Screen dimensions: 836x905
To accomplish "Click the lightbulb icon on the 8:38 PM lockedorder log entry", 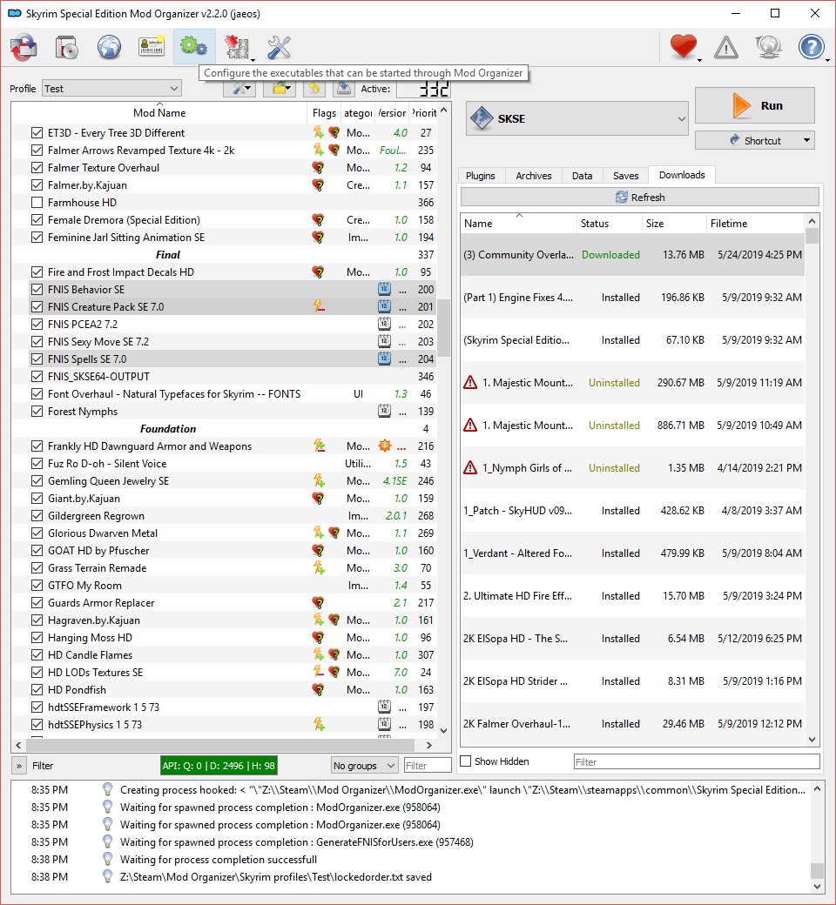I will click(x=107, y=876).
